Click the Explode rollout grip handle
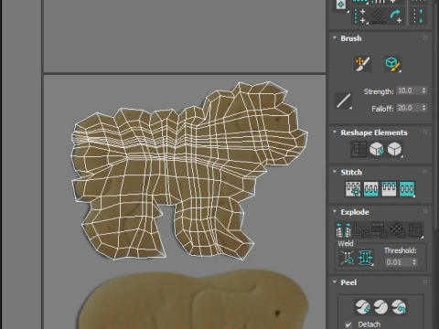439x329 pixels. point(425,211)
